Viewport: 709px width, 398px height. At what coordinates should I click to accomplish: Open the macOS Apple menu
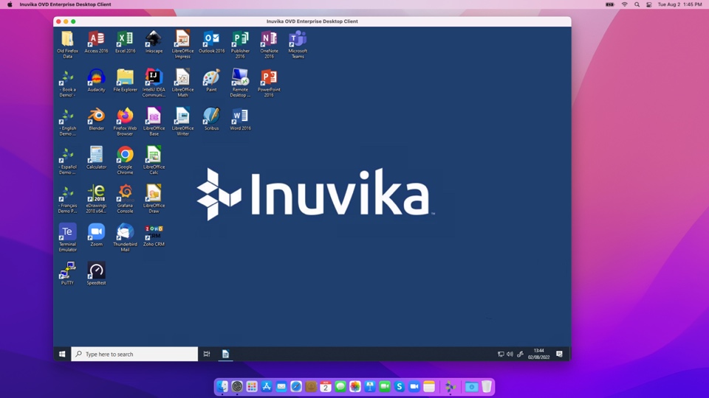coord(10,4)
